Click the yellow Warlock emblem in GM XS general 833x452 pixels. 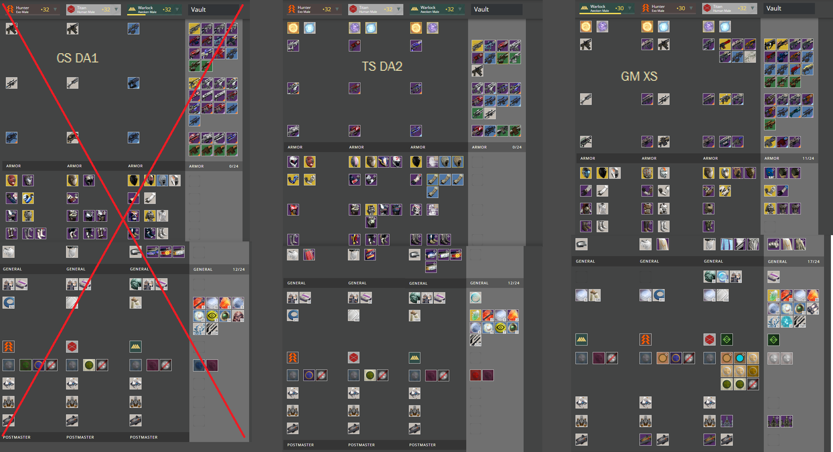[x=581, y=340]
